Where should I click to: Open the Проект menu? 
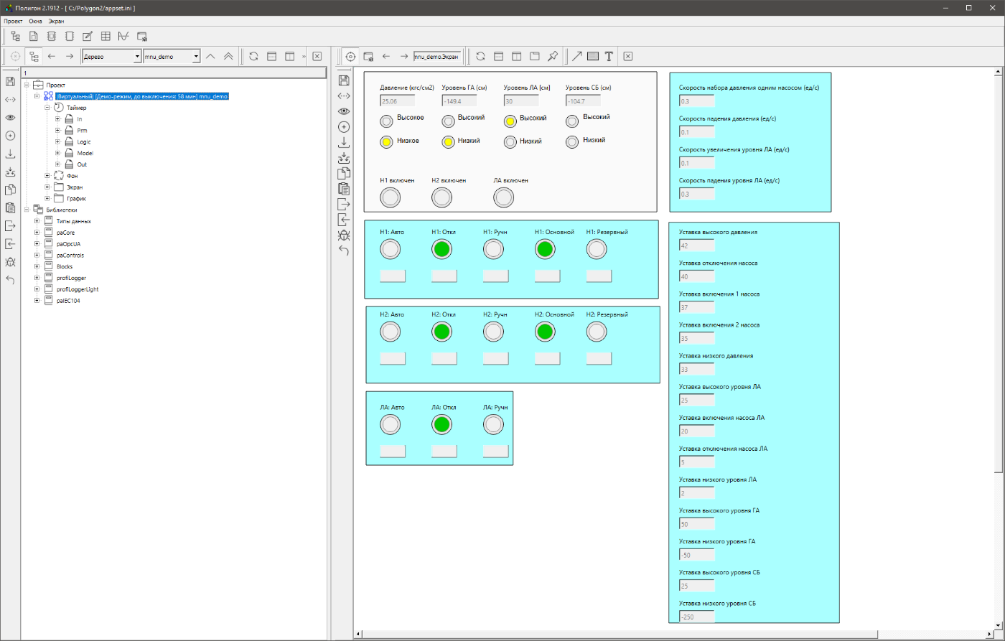coord(13,21)
